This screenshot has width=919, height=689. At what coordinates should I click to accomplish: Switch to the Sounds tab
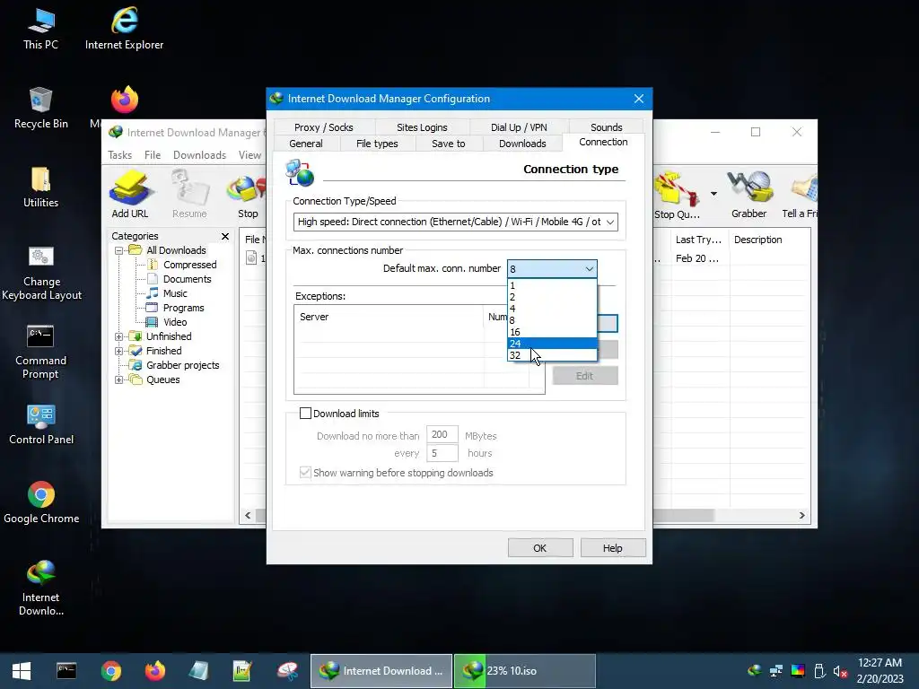[x=606, y=127]
